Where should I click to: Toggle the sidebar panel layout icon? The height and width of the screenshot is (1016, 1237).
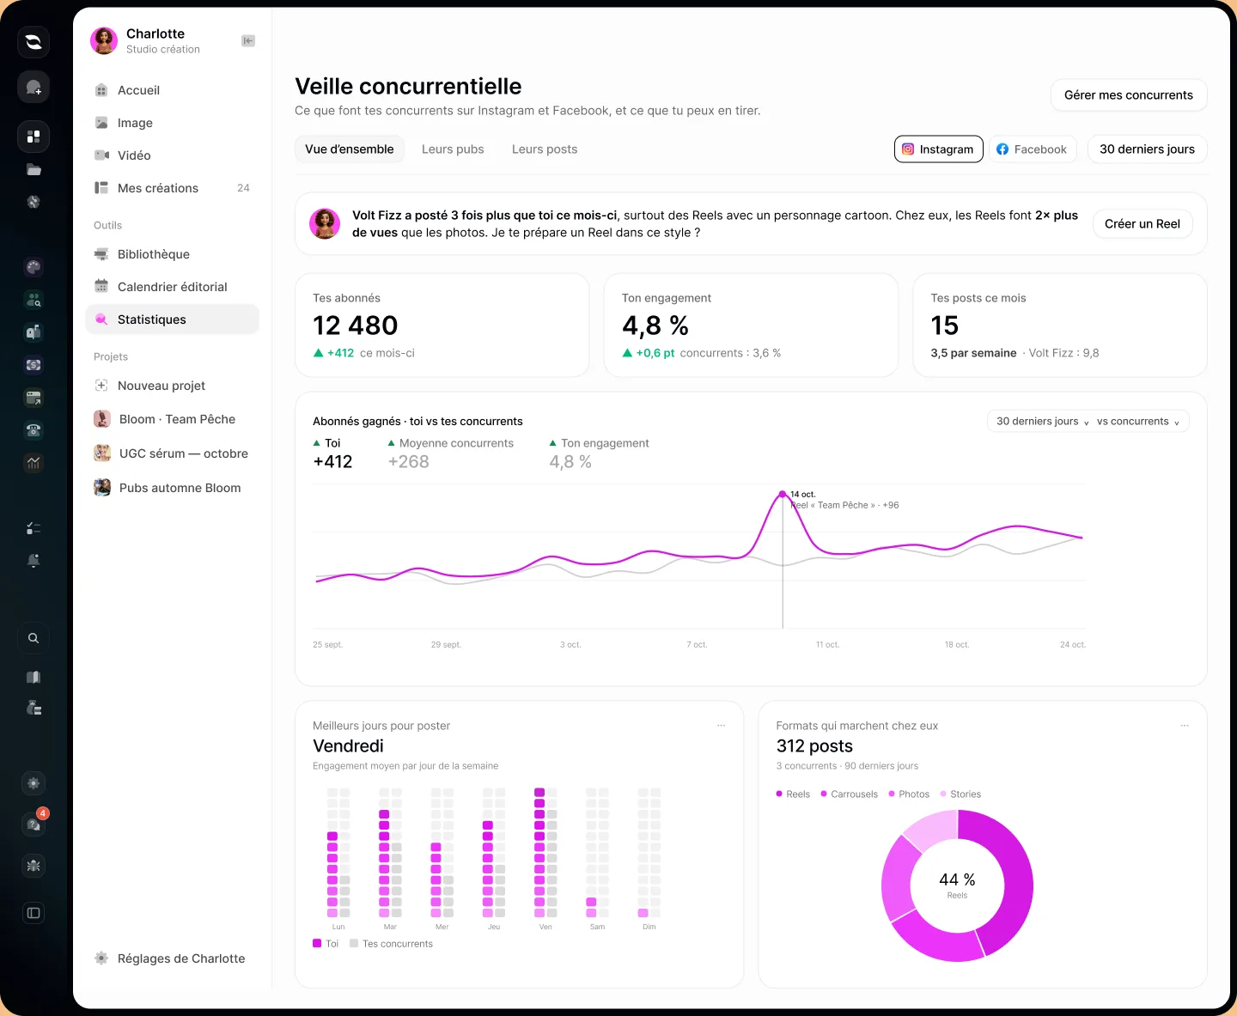(34, 913)
